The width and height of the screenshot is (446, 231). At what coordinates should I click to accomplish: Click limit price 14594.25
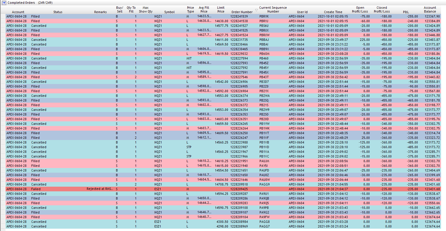pos(222,194)
